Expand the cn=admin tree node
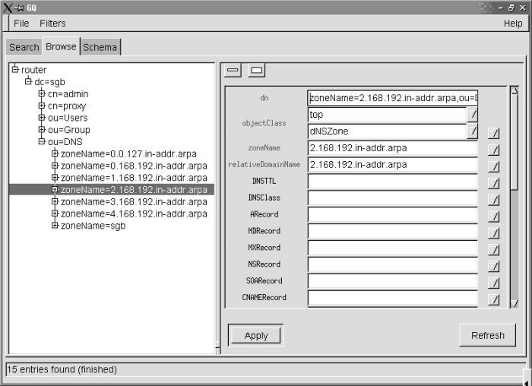532x386 pixels. (x=42, y=93)
